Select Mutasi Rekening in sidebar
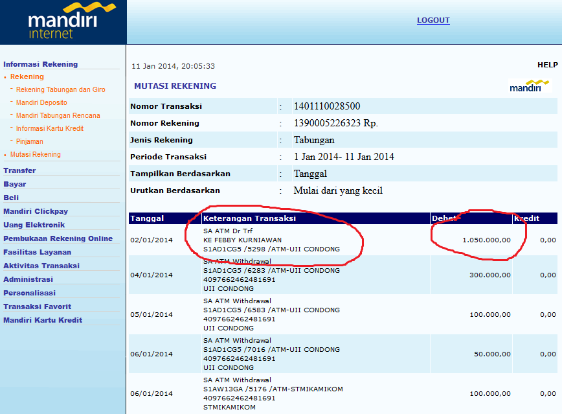Screen dimensions: 562x414 (36, 154)
